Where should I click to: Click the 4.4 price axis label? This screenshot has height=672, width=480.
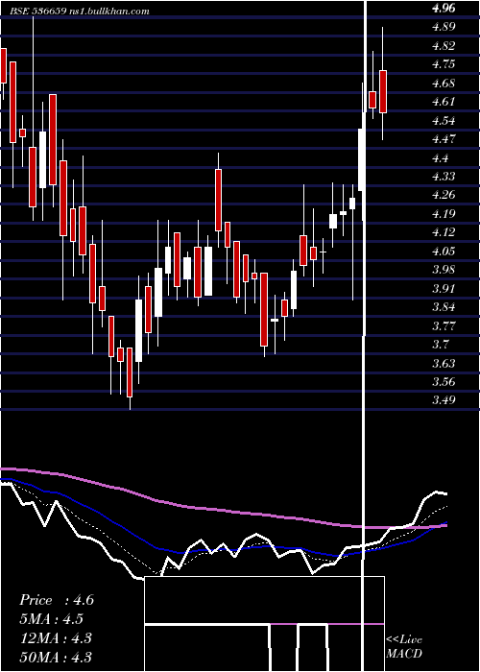coord(440,157)
